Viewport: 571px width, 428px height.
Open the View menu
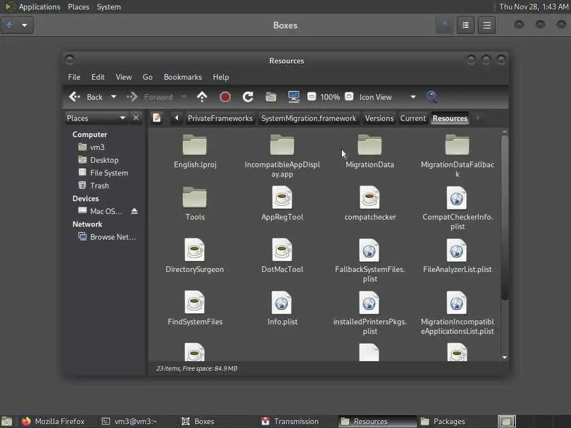[124, 77]
